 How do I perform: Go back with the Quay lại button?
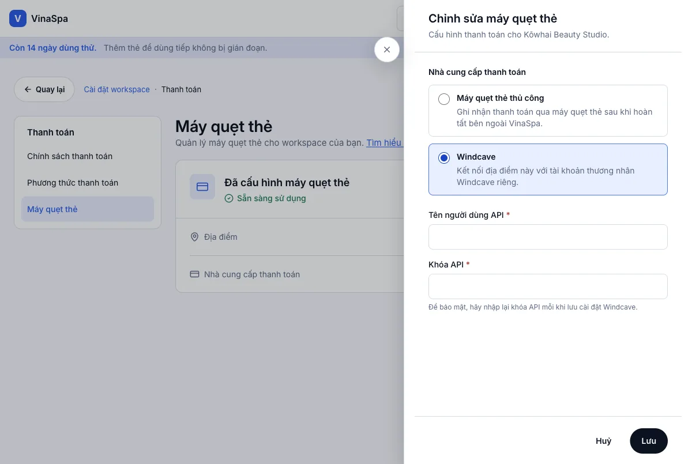44,89
